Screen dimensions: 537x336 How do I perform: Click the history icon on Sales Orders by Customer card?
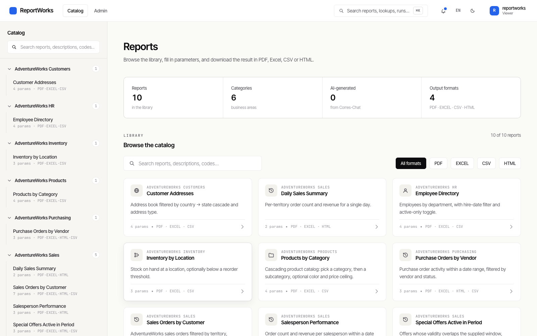(137, 320)
